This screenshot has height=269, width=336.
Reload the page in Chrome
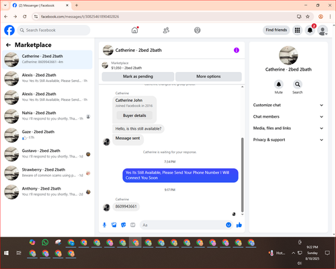click(25, 17)
